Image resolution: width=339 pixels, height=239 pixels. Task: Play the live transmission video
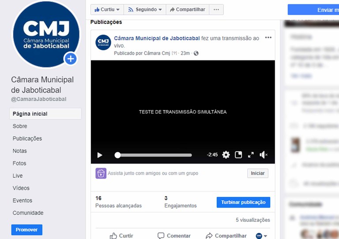(x=100, y=155)
